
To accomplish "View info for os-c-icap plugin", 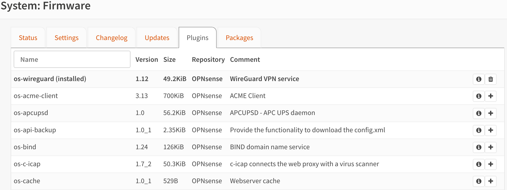I will click(479, 164).
